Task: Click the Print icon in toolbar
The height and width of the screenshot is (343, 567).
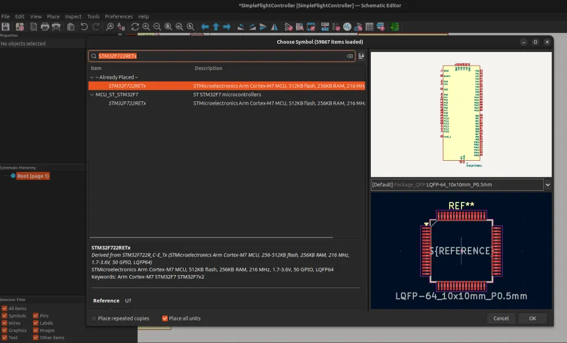Action: coord(45,27)
